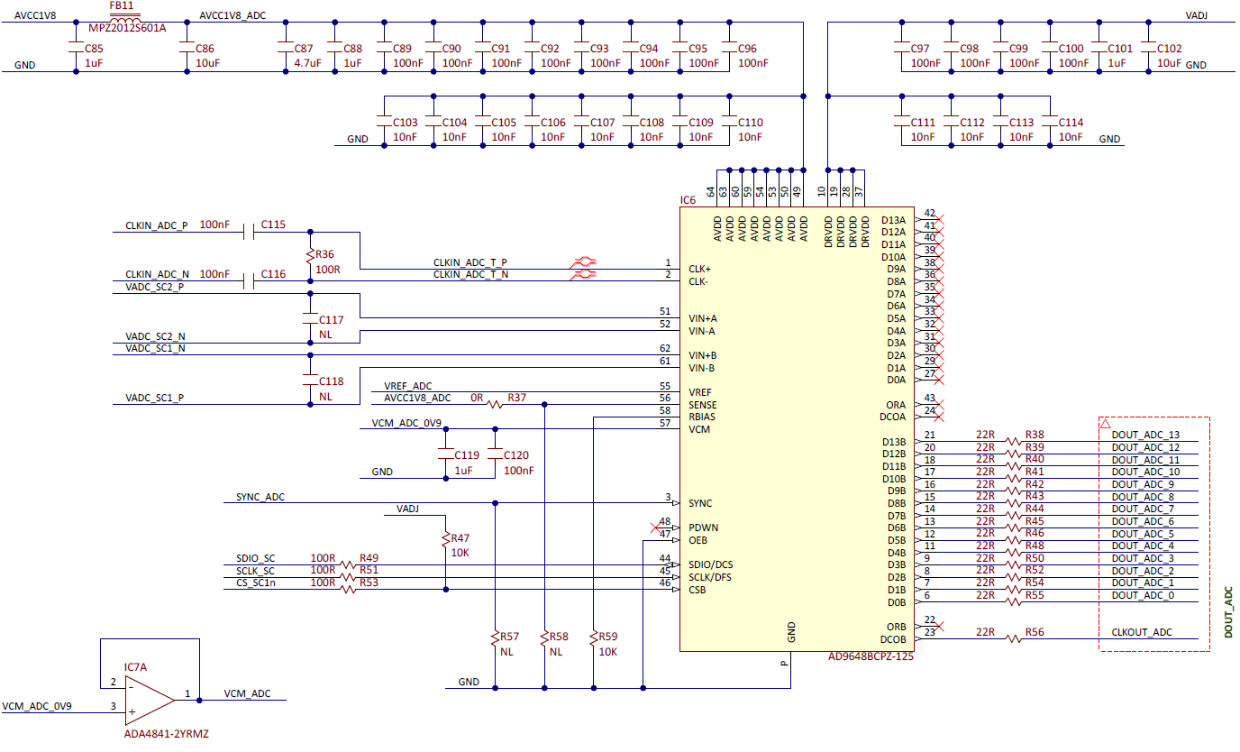The width and height of the screenshot is (1240, 752).
Task: Select the R57 NL resistor symbol
Action: click(495, 638)
